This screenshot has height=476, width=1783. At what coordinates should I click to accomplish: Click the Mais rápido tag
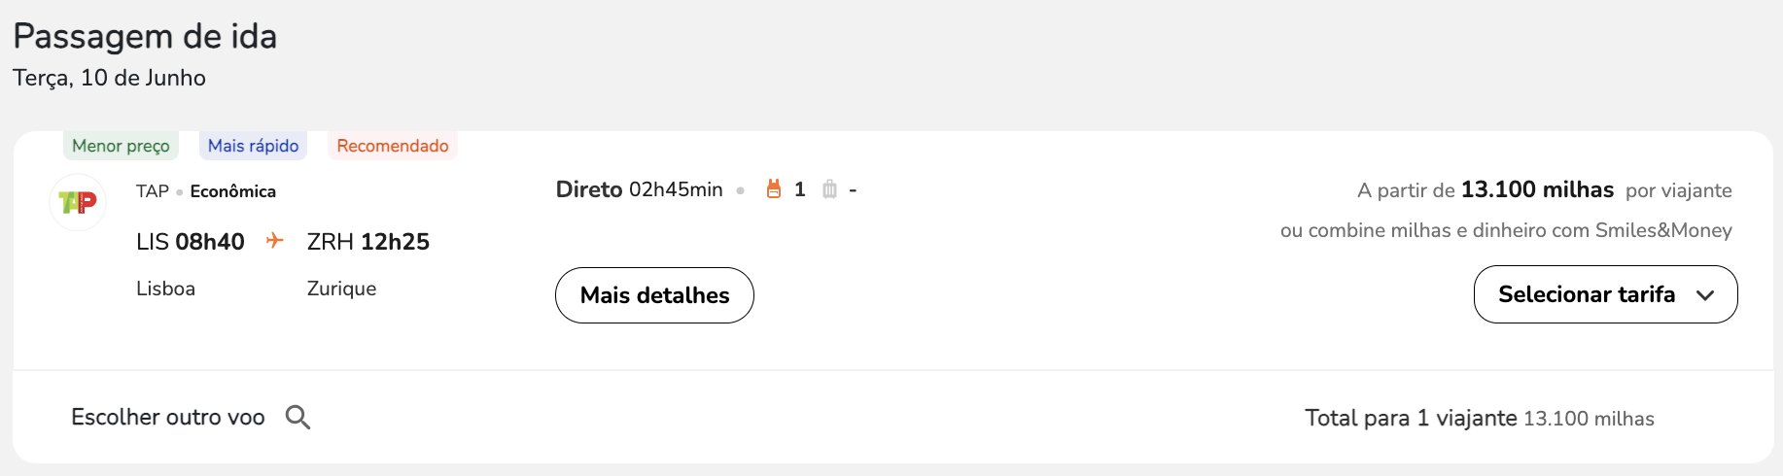[253, 146]
